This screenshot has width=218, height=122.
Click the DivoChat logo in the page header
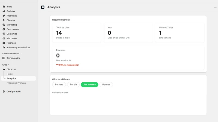(43, 7)
